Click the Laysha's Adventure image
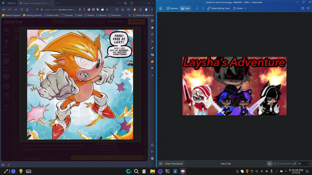The width and height of the screenshot is (312, 175). click(x=234, y=86)
